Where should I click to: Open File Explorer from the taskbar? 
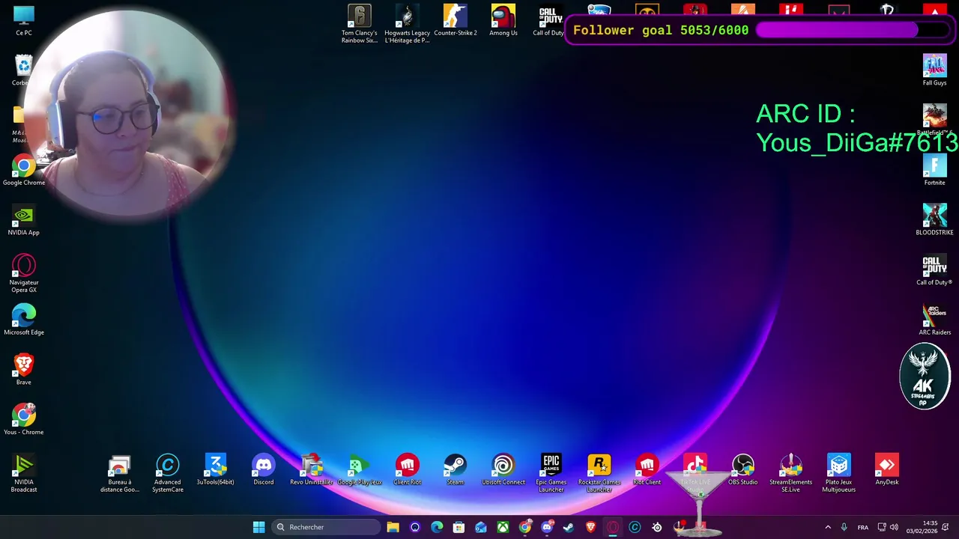(393, 527)
